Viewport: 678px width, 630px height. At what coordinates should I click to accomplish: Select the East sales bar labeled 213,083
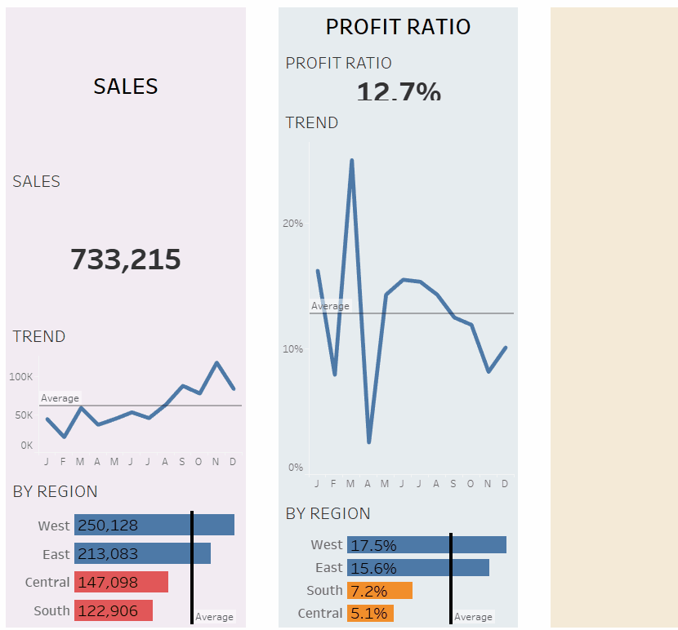(142, 553)
